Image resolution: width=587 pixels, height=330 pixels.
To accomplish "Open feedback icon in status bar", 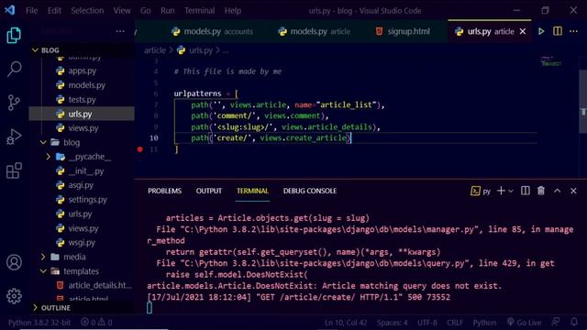I will click(x=556, y=322).
